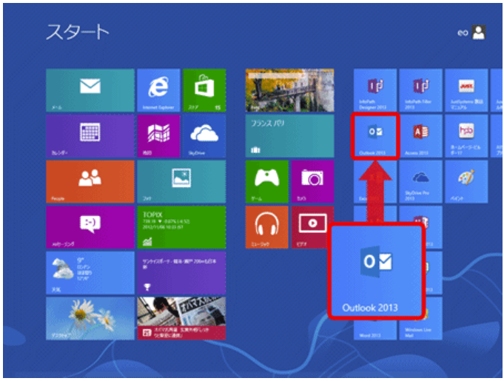504x381 pixels.
Task: Open the News tile with newspaper photo
Action: [x=181, y=318]
